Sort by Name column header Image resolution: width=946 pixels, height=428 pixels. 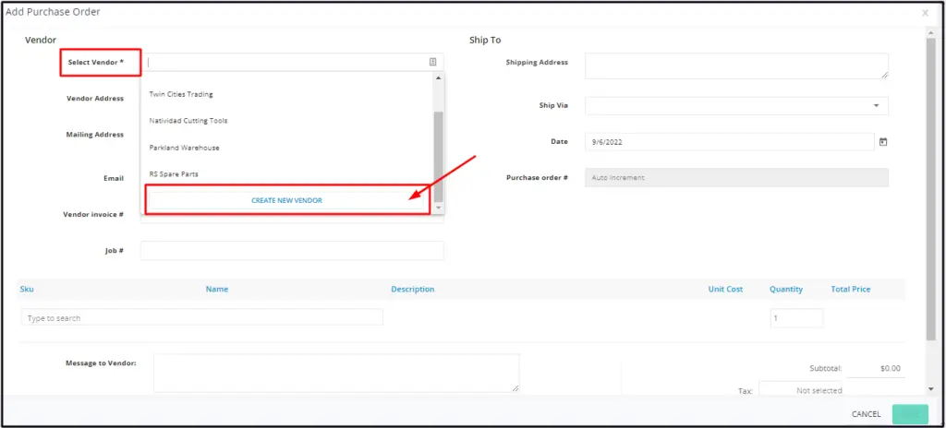tap(217, 290)
